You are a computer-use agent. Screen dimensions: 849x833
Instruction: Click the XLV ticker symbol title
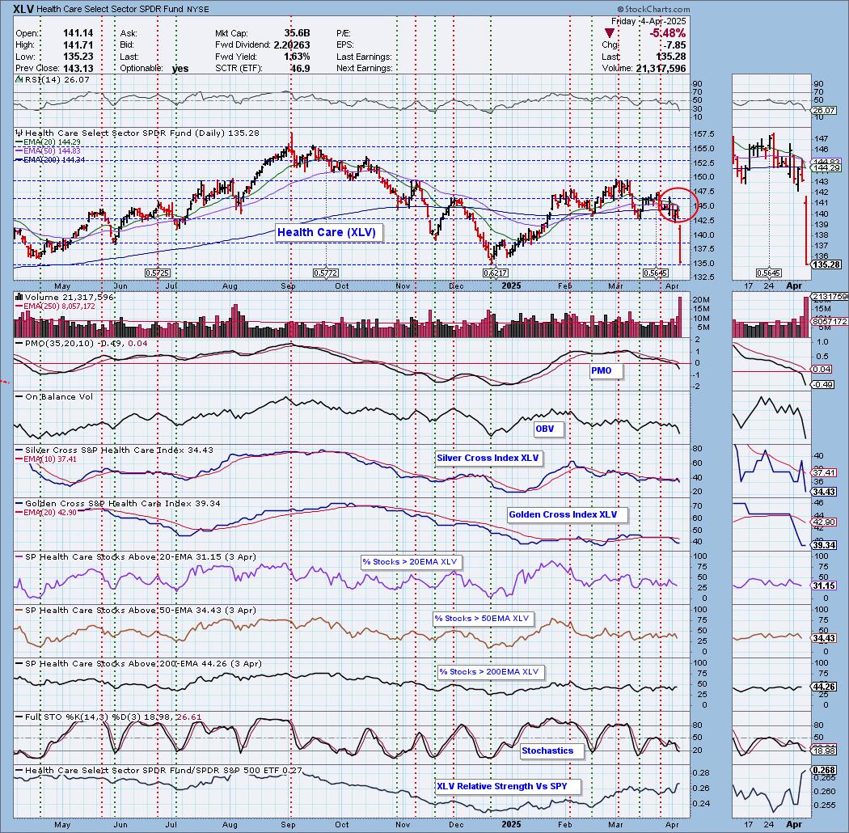[23, 9]
